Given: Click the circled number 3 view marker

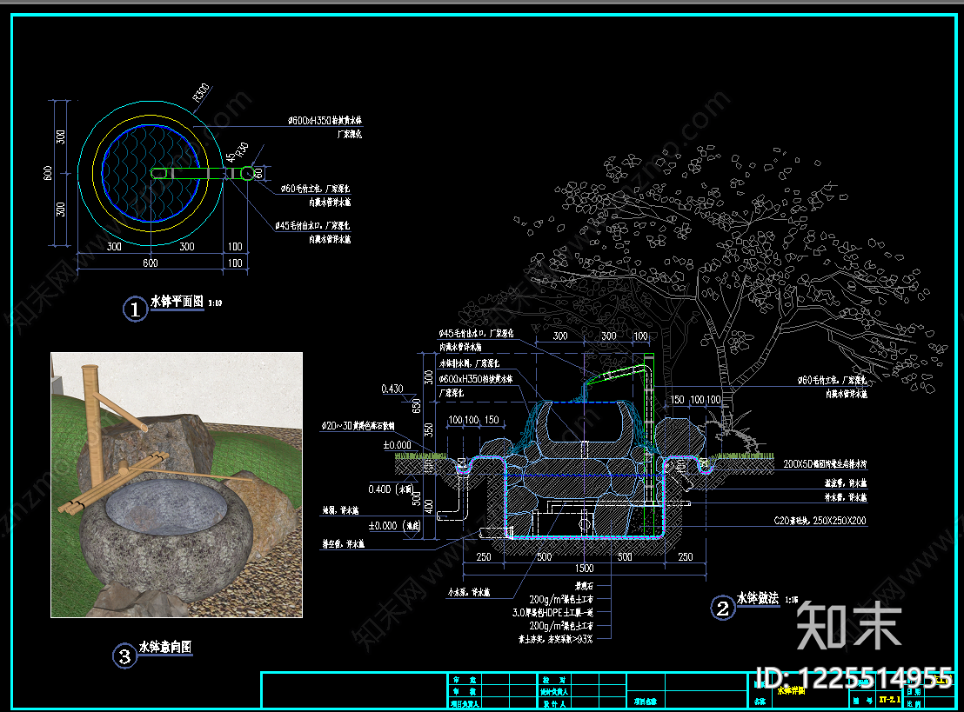Looking at the screenshot, I should (124, 656).
